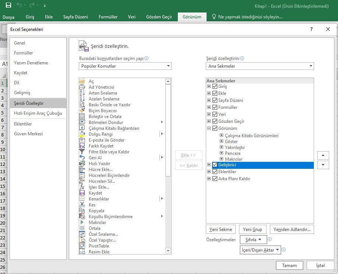Open the quick access toolbar customize arrow
Screen dimensions: 338x274
pyautogui.click(x=45, y=6)
